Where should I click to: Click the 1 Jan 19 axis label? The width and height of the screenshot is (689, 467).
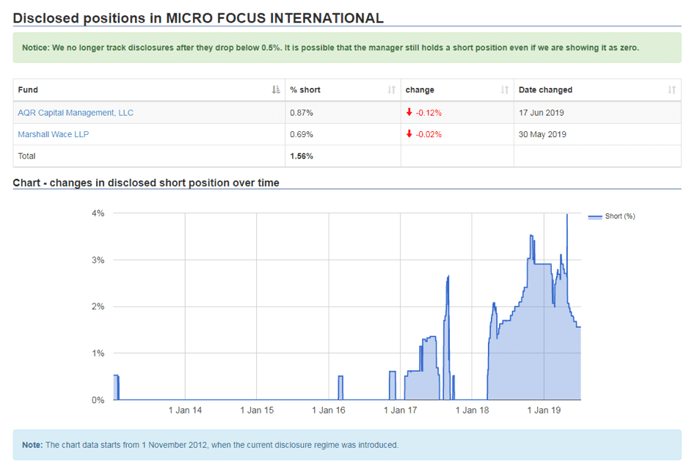[x=544, y=411]
